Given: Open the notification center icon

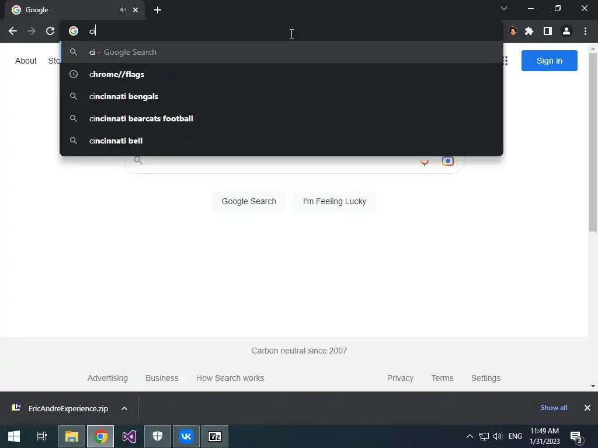Looking at the screenshot, I should [x=576, y=436].
